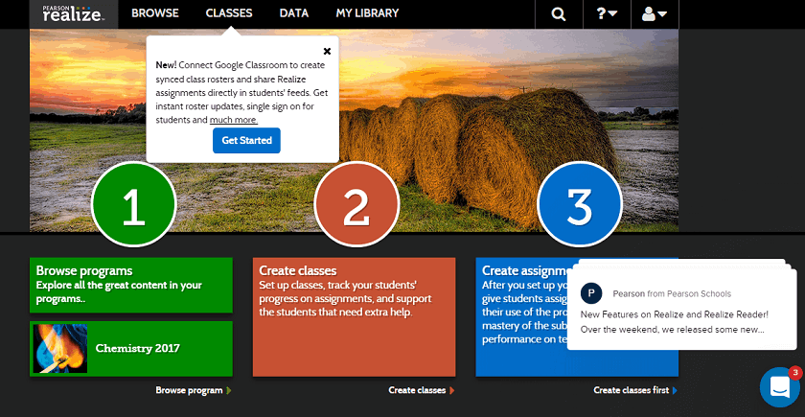Go to the Data tab
This screenshot has height=417, width=805.
click(x=294, y=13)
